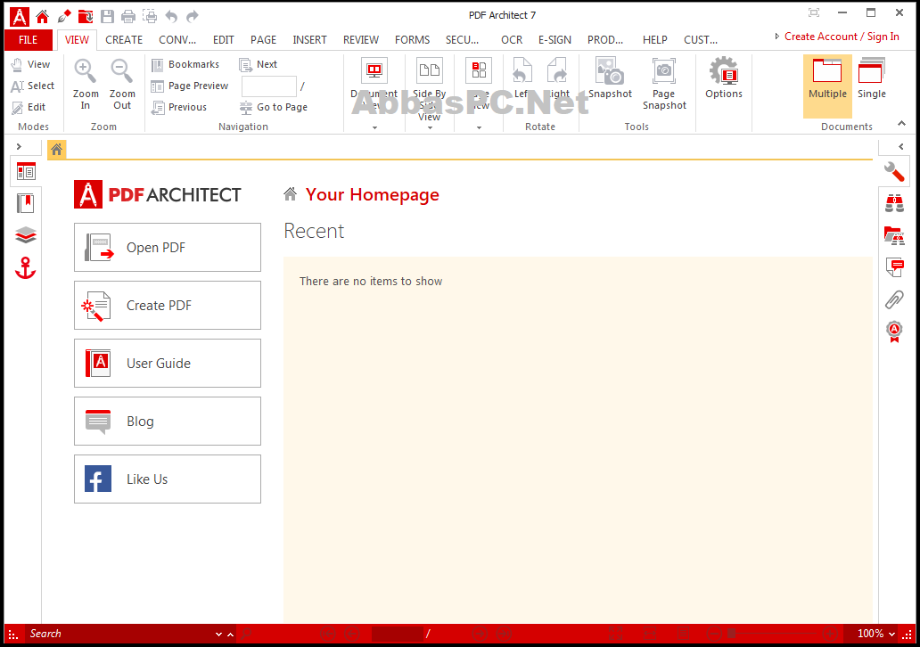920x647 pixels.
Task: Activate the Select mode tool
Action: (33, 86)
